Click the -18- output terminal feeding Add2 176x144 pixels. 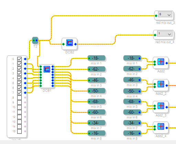click(132, 58)
